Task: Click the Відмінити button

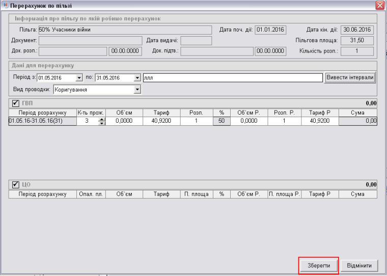Action: [362, 266]
